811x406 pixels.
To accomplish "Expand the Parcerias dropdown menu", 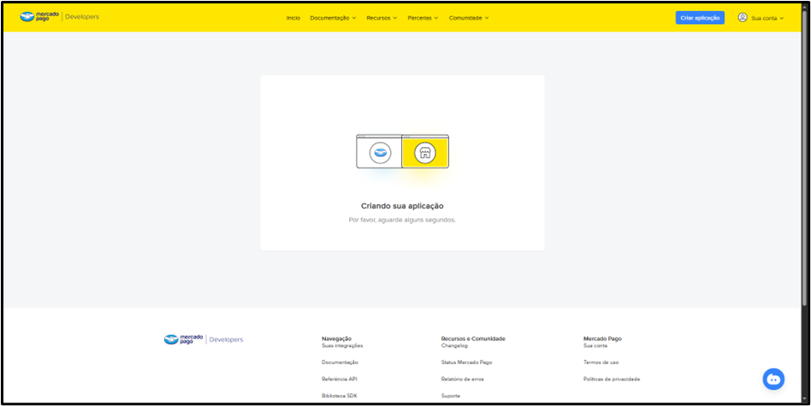I will [423, 18].
